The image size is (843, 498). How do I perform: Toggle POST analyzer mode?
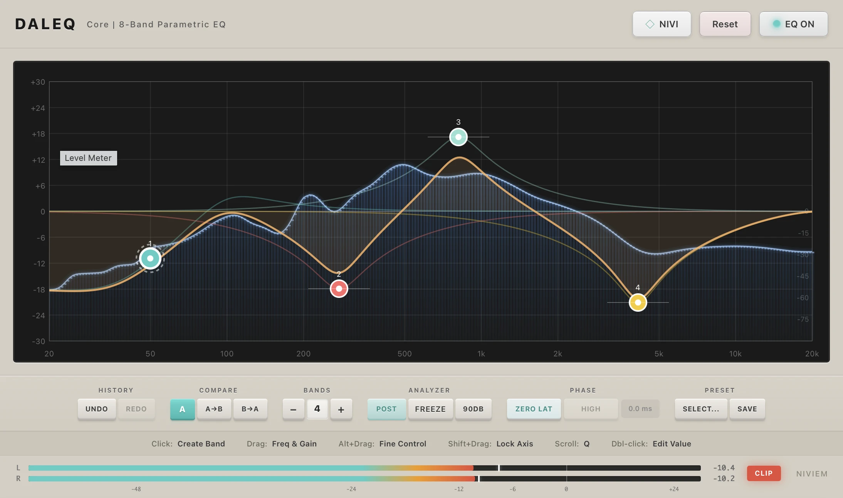386,409
